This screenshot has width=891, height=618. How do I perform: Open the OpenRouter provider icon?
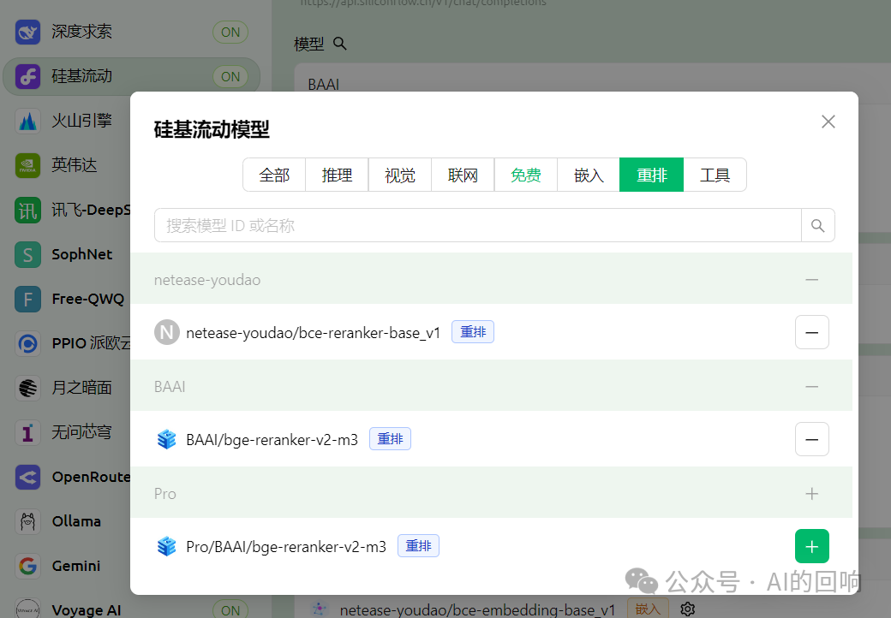click(27, 478)
